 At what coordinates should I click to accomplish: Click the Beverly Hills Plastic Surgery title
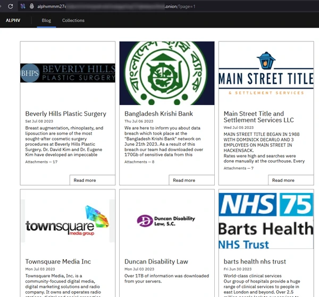(66, 113)
